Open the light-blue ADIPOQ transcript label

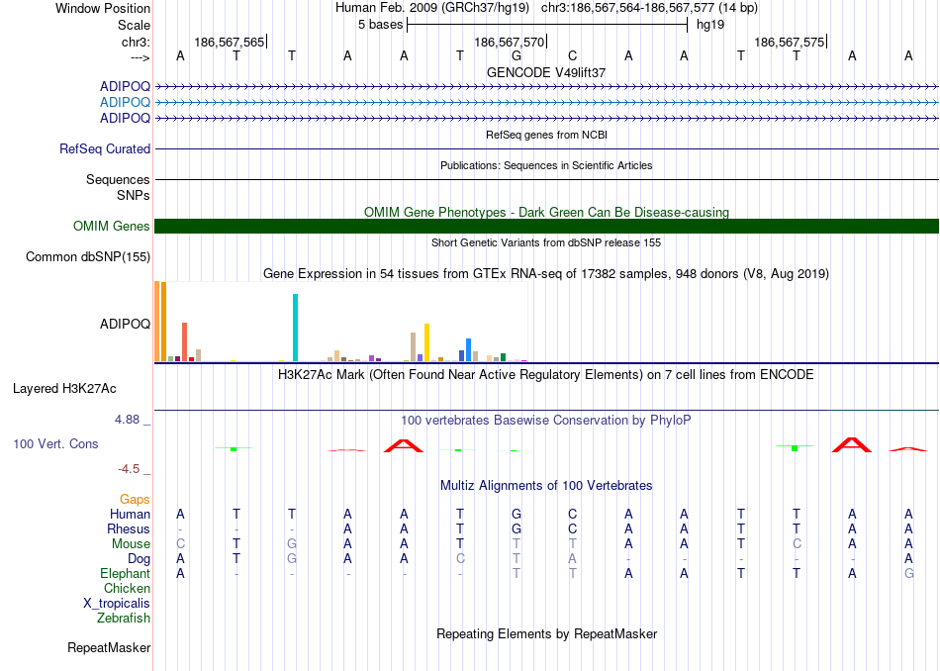(125, 102)
